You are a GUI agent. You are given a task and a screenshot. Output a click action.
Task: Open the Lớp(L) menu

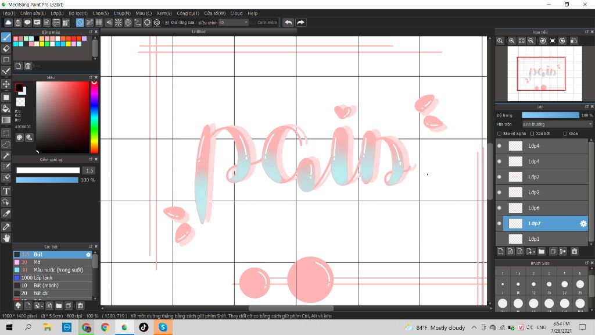(x=58, y=13)
